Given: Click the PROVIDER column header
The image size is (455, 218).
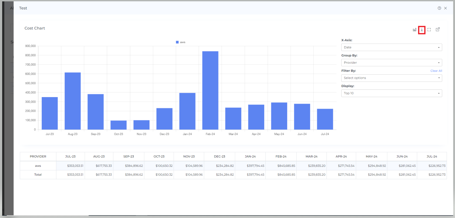Looking at the screenshot, I should pos(38,157).
